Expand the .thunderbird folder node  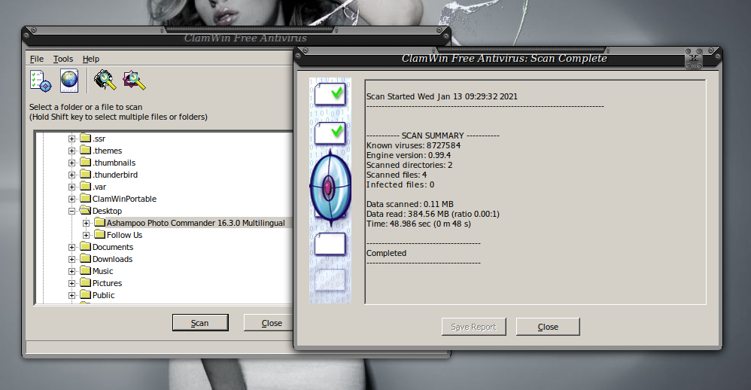coord(71,175)
